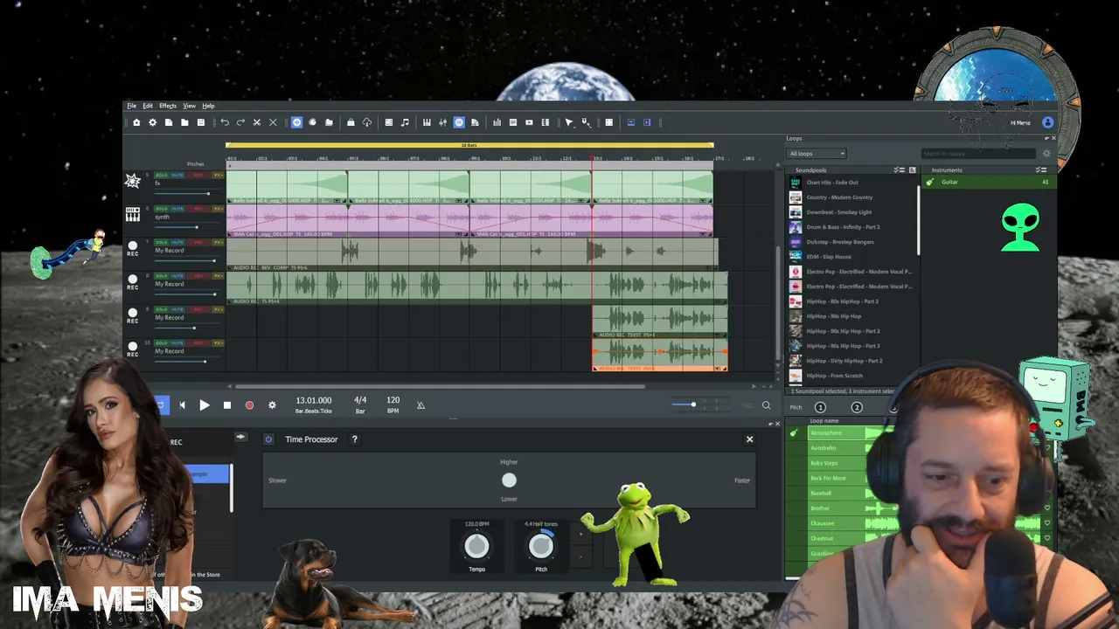The image size is (1119, 629).
Task: Open the FX dropdown on track 10
Action: [219, 343]
